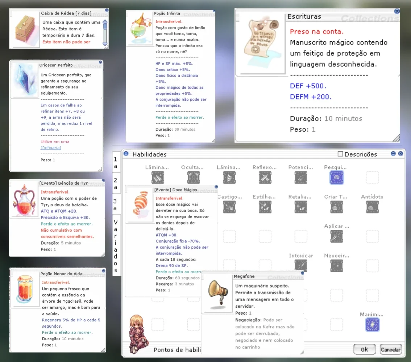Click the down arrow in Caixa de Rédea scrollbar

point(105,44)
